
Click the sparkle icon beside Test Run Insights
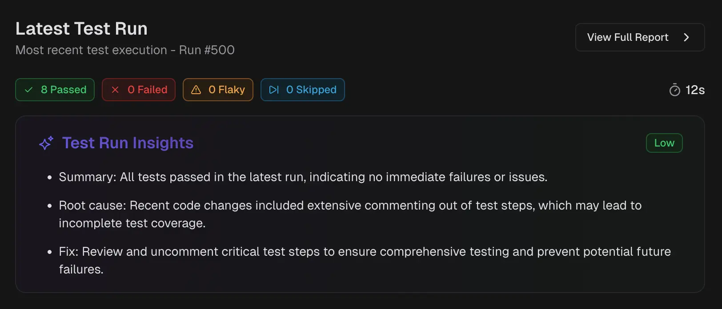(46, 143)
